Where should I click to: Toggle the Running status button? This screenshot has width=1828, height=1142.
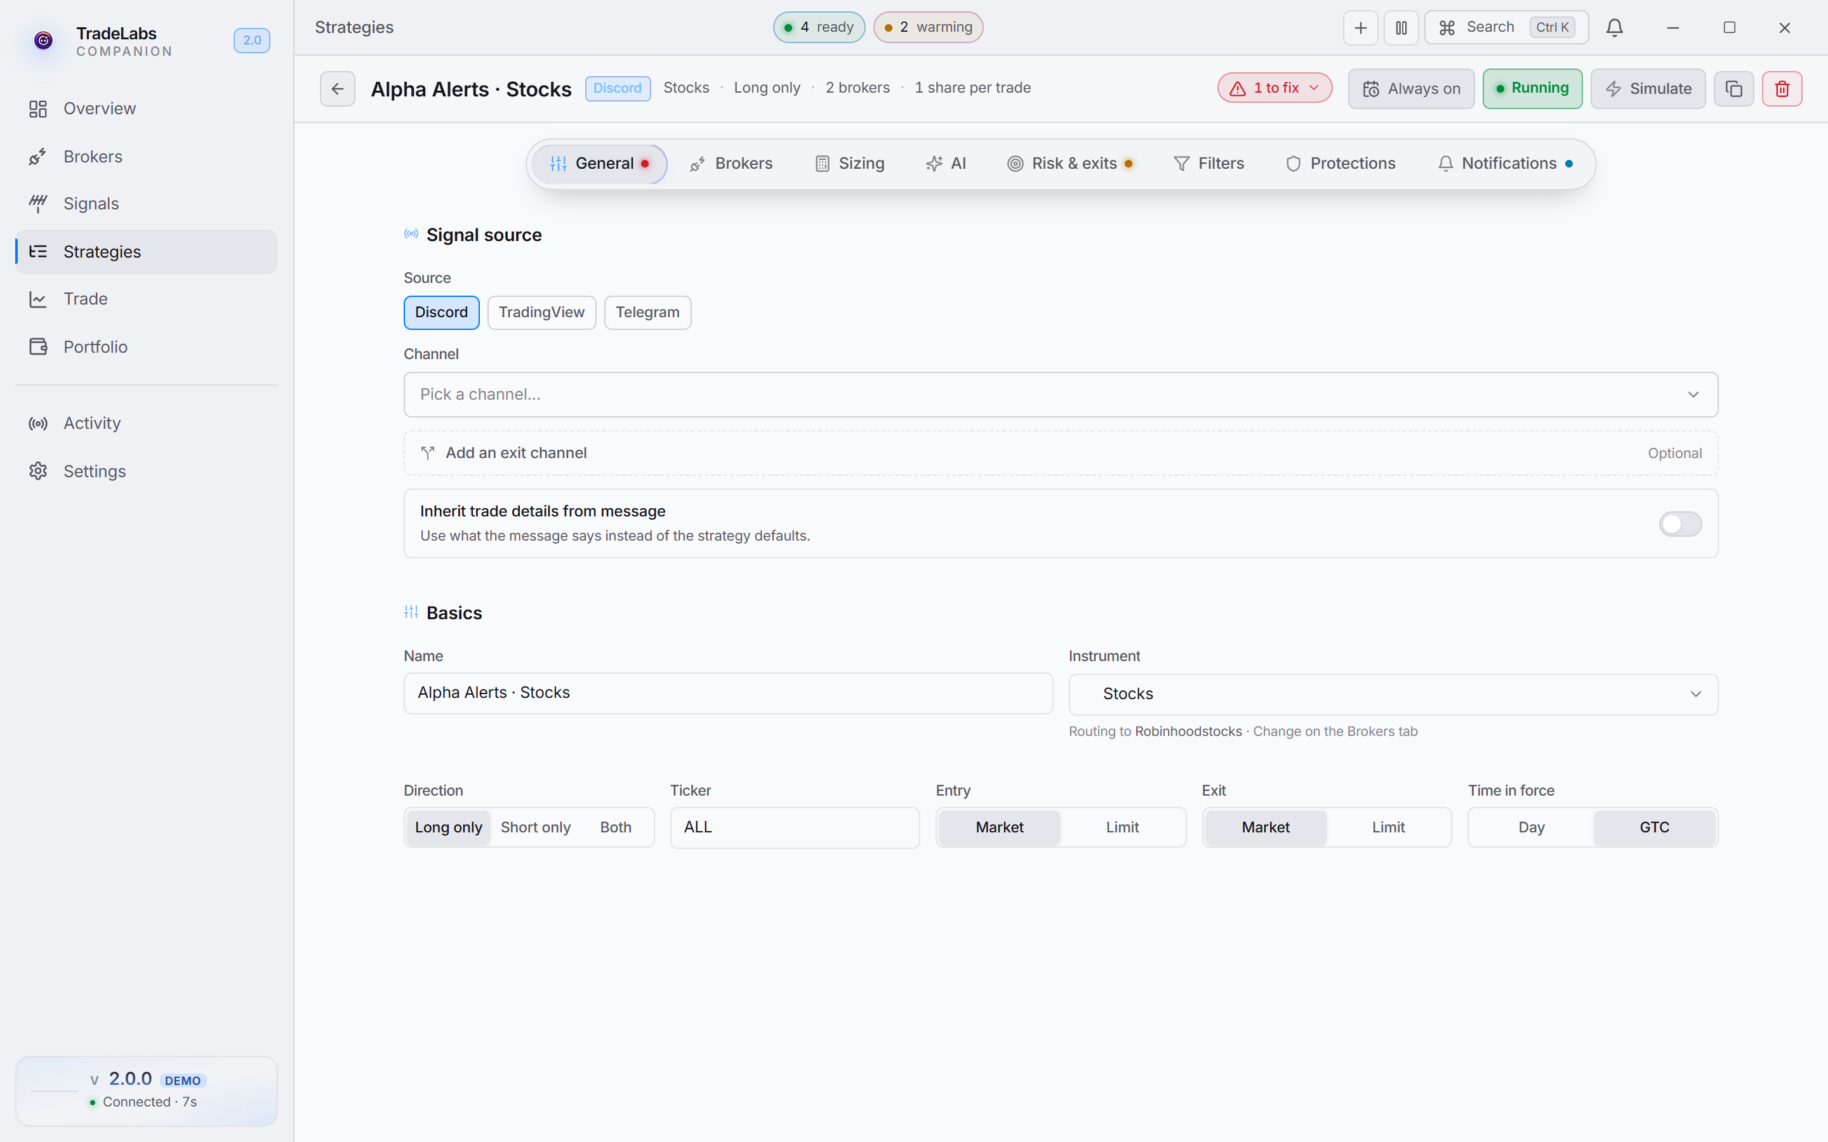click(x=1532, y=88)
